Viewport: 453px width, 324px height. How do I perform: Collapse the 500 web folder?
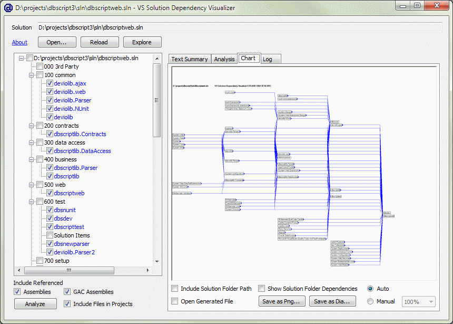point(31,185)
